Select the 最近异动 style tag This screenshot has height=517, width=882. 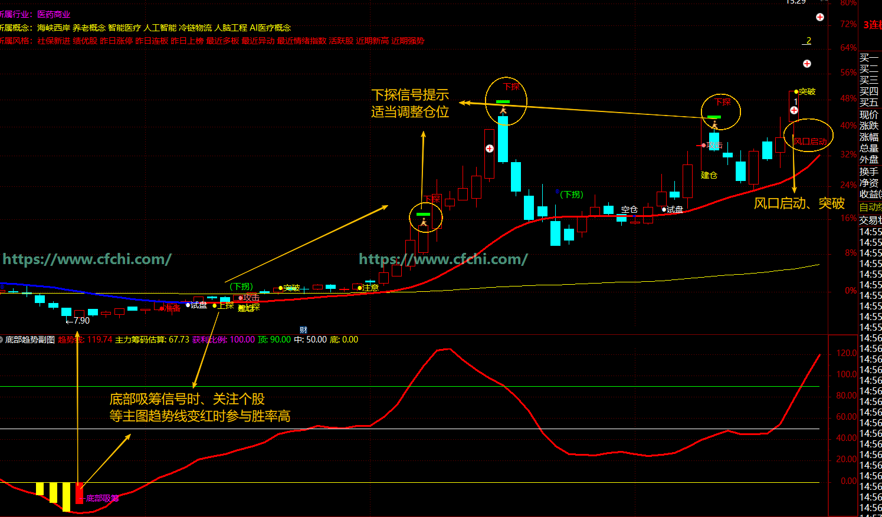pos(258,41)
